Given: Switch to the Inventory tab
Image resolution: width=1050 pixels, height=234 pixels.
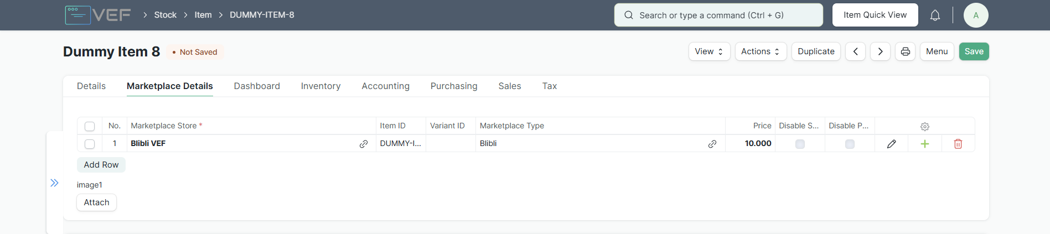Looking at the screenshot, I should tap(320, 86).
